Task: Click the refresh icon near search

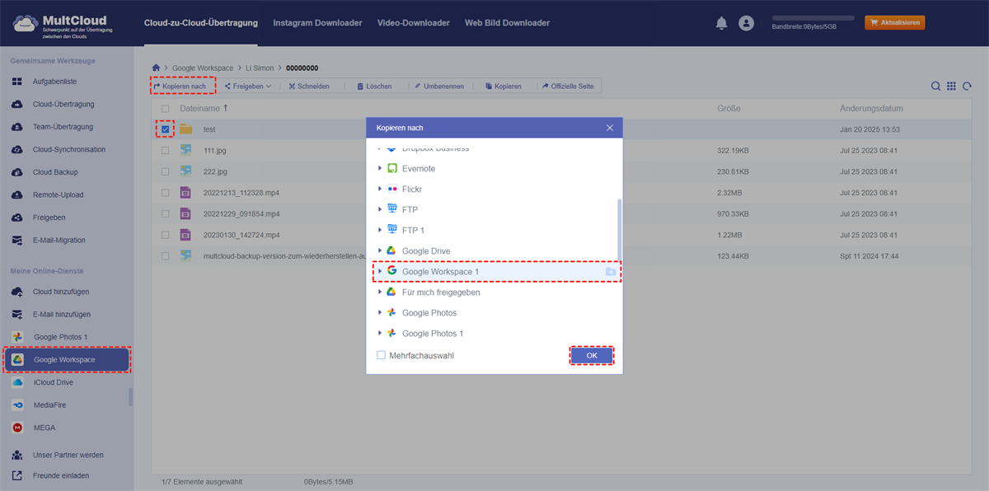Action: tap(967, 86)
